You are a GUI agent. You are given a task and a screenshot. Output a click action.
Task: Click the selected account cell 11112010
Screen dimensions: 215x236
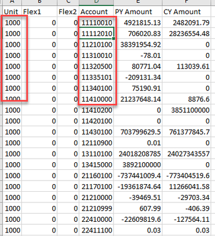[96, 34]
